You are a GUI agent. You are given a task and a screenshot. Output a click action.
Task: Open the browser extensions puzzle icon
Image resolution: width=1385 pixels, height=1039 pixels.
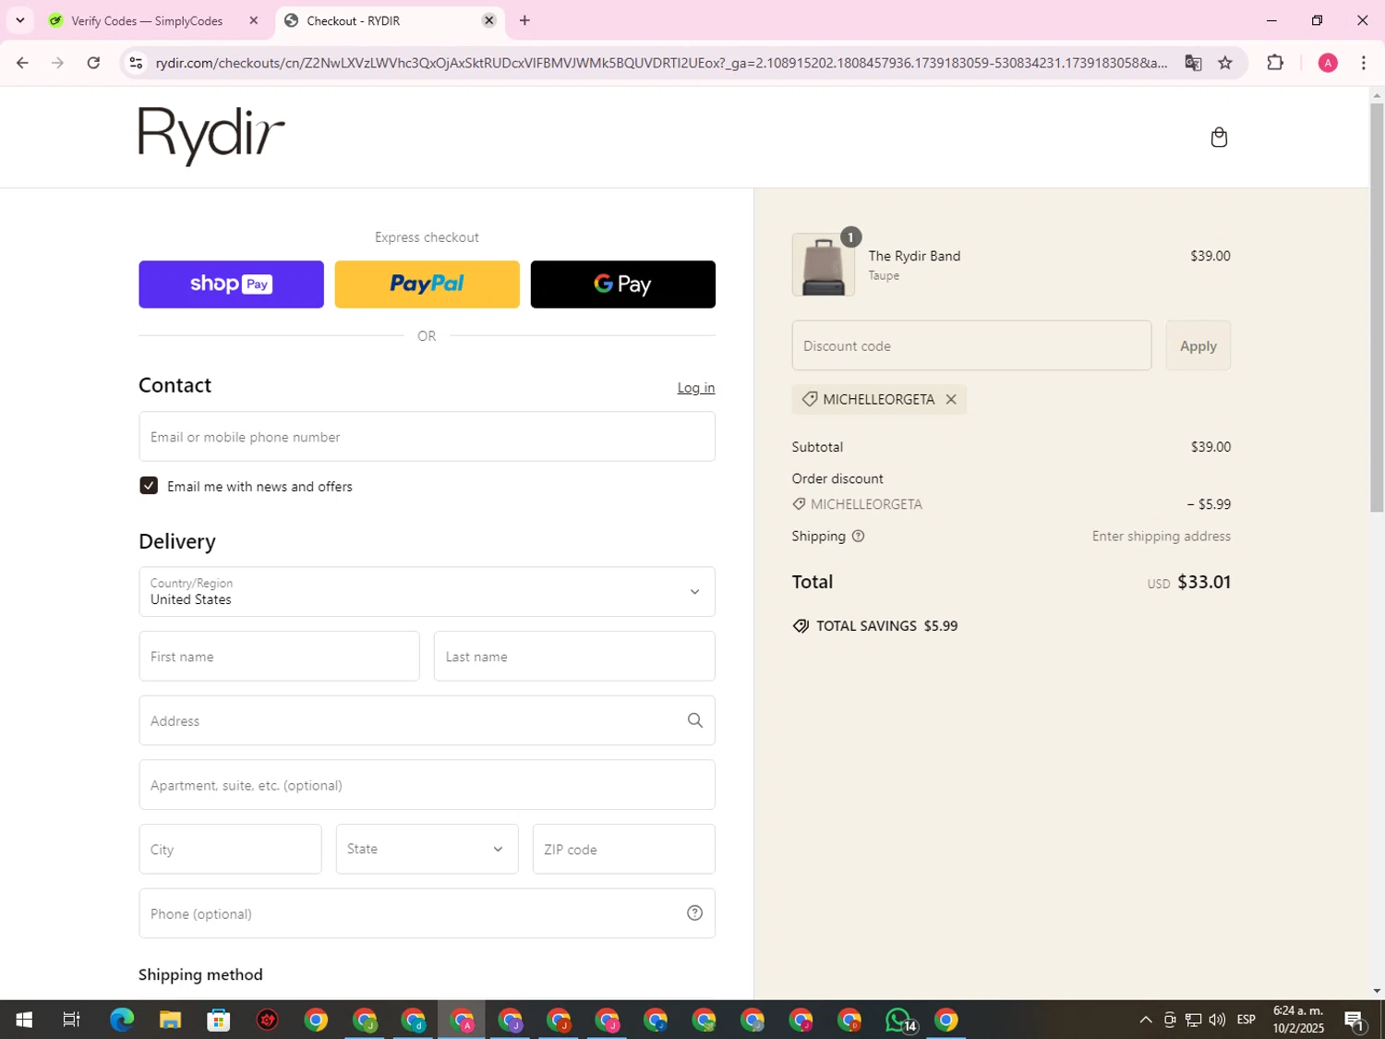(x=1275, y=63)
